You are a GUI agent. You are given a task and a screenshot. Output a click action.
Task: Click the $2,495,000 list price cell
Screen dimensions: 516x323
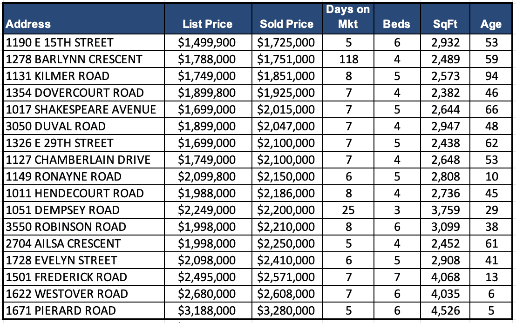(207, 277)
